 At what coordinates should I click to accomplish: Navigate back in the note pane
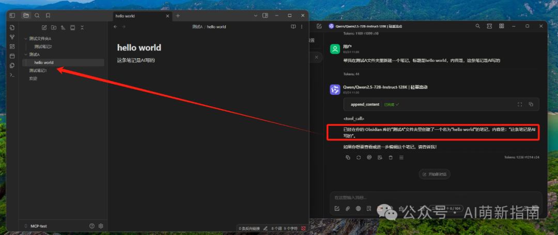[115, 27]
